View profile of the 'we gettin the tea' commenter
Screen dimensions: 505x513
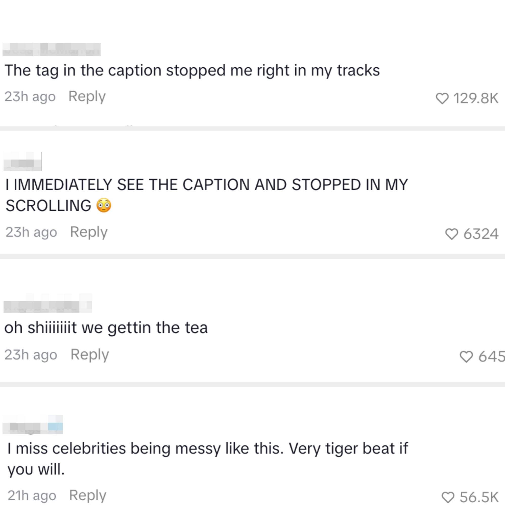48,303
